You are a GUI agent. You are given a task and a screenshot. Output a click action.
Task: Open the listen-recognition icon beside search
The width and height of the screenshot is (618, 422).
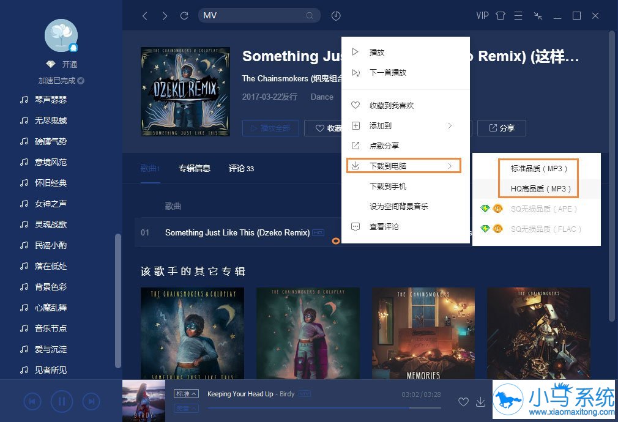pyautogui.click(x=336, y=16)
